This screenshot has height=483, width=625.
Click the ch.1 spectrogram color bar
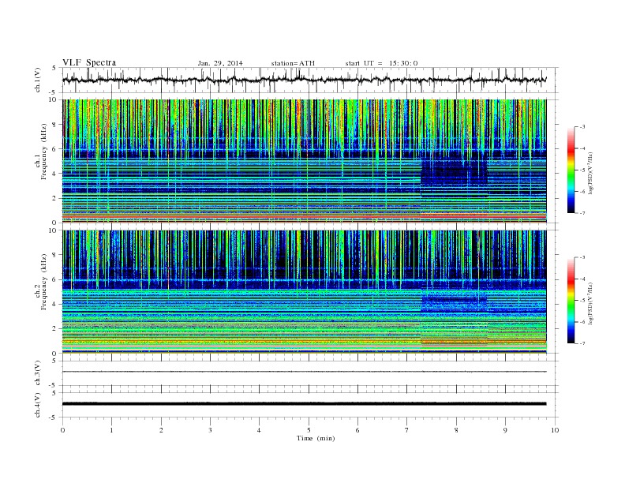pos(571,170)
